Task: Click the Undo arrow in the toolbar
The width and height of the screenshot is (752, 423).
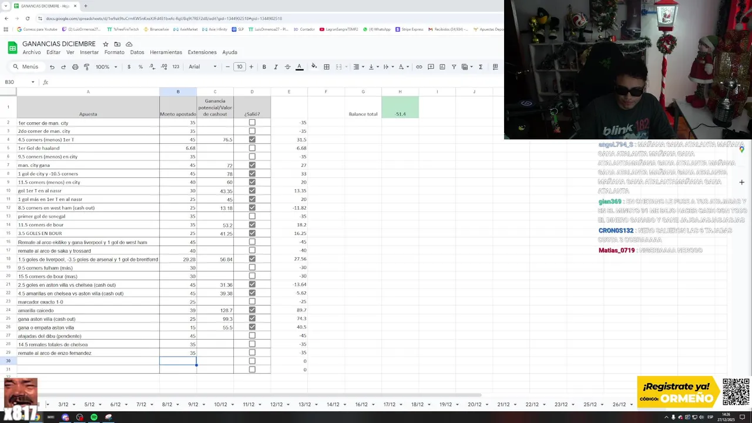Action: click(52, 67)
